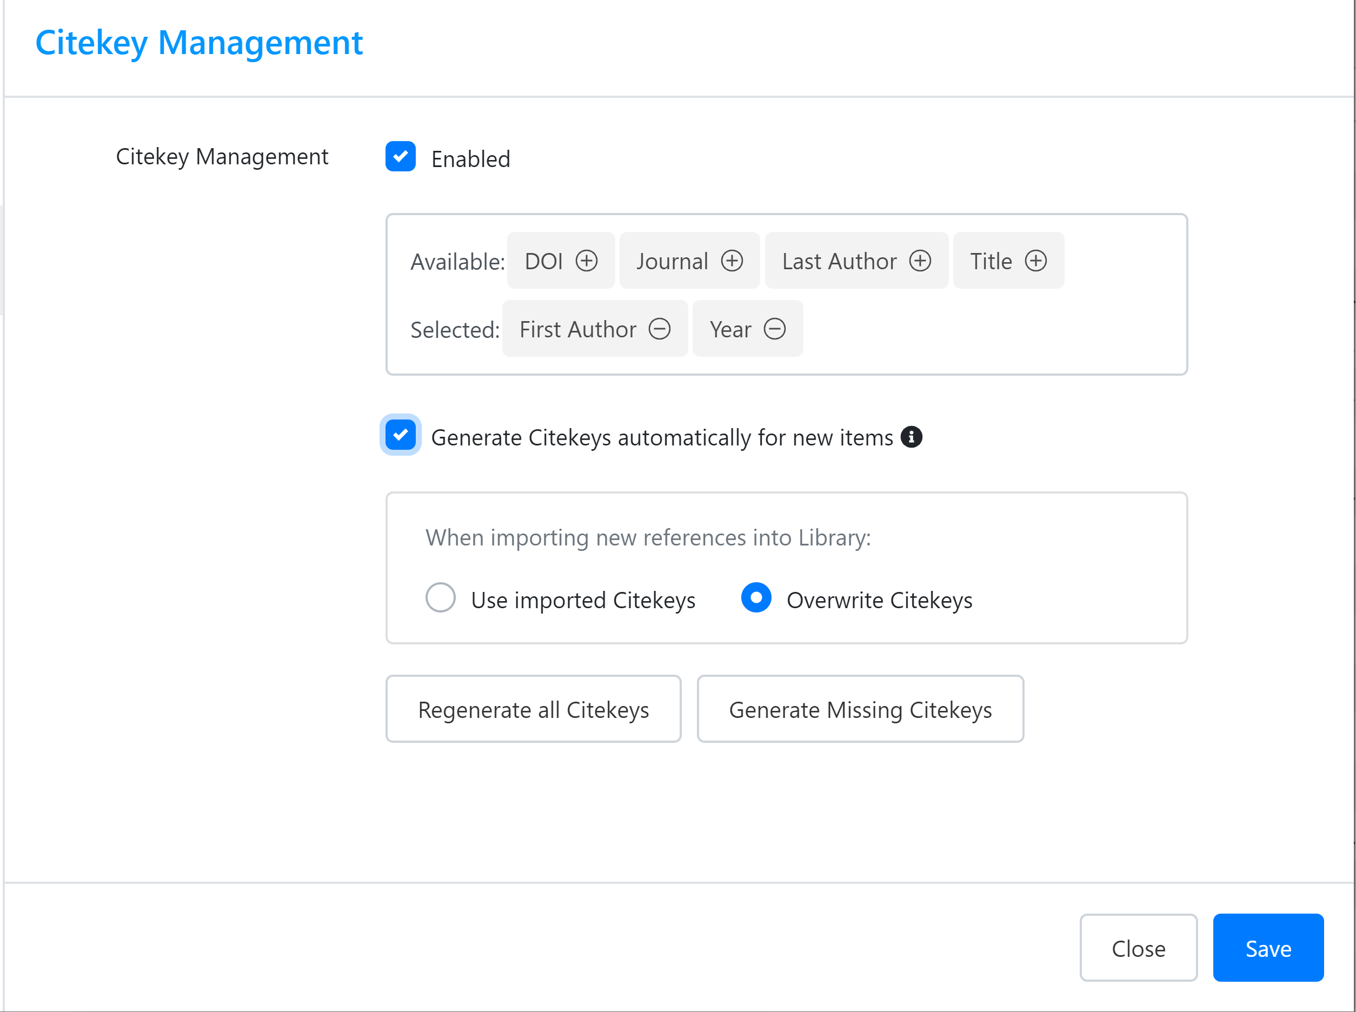Save the citekey settings
Viewport: 1356px width, 1012px height.
[x=1268, y=948]
